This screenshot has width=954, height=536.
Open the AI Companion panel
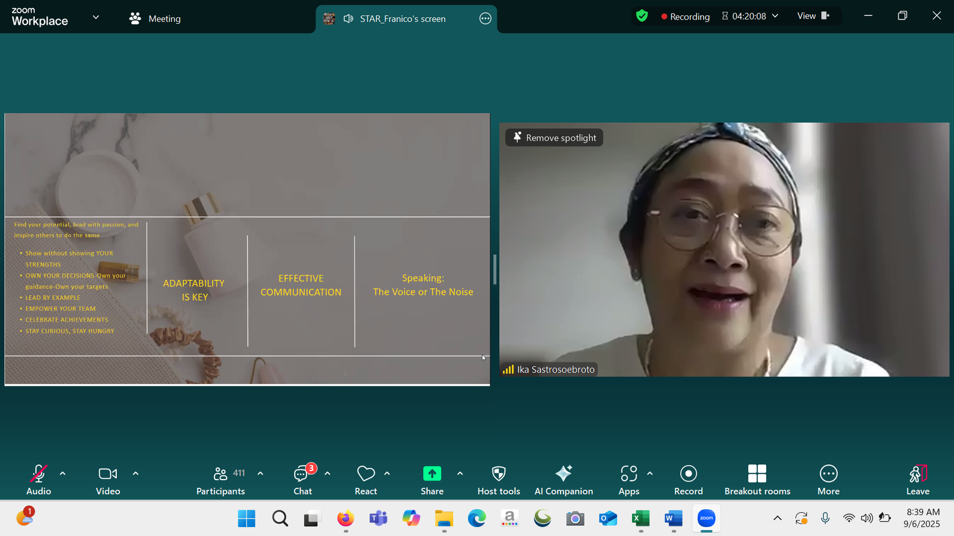click(x=563, y=479)
